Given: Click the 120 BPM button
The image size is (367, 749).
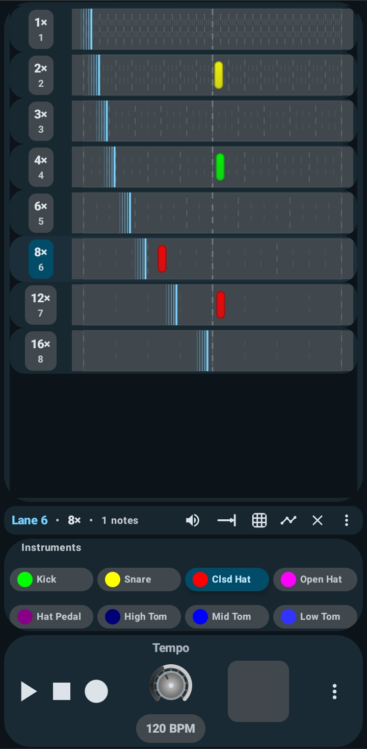Looking at the screenshot, I should 170,729.
